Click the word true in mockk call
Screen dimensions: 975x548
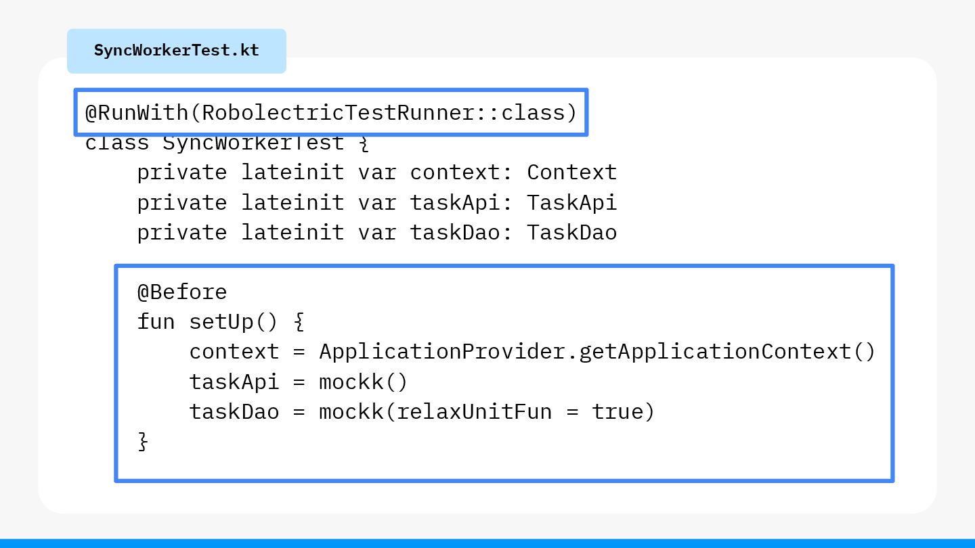point(617,412)
